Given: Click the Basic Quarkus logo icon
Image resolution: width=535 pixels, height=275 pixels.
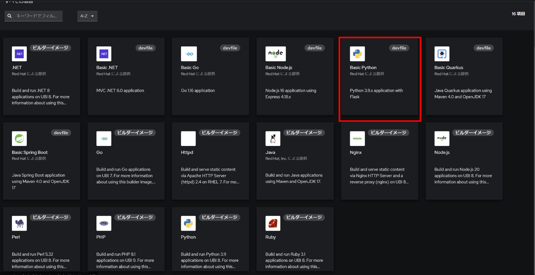Looking at the screenshot, I should pos(442,54).
